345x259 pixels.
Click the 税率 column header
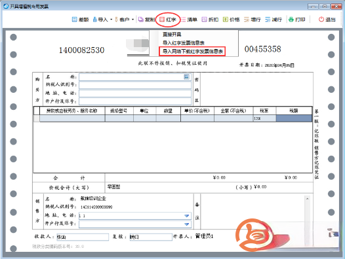coord(265,111)
